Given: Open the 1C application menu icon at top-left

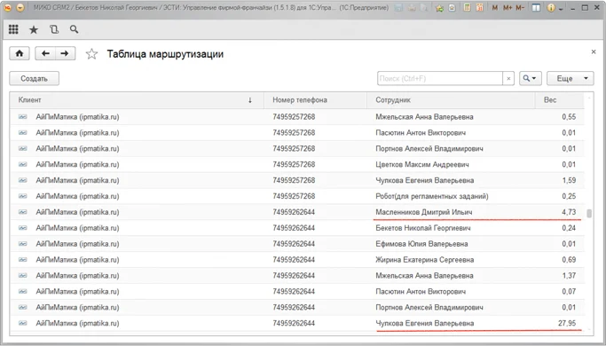Looking at the screenshot, I should coord(9,8).
